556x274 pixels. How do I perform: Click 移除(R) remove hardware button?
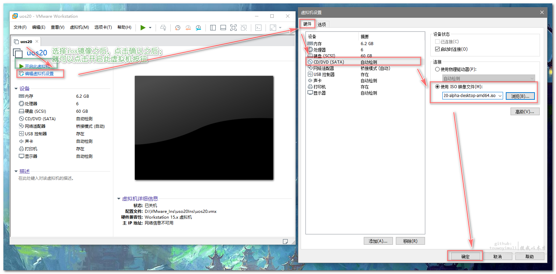tap(410, 241)
